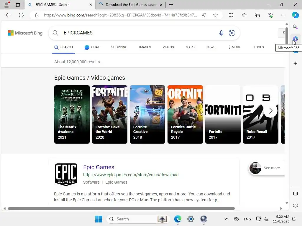Open the Copilot sidebar
The height and width of the screenshot is (226, 302).
(295, 15)
